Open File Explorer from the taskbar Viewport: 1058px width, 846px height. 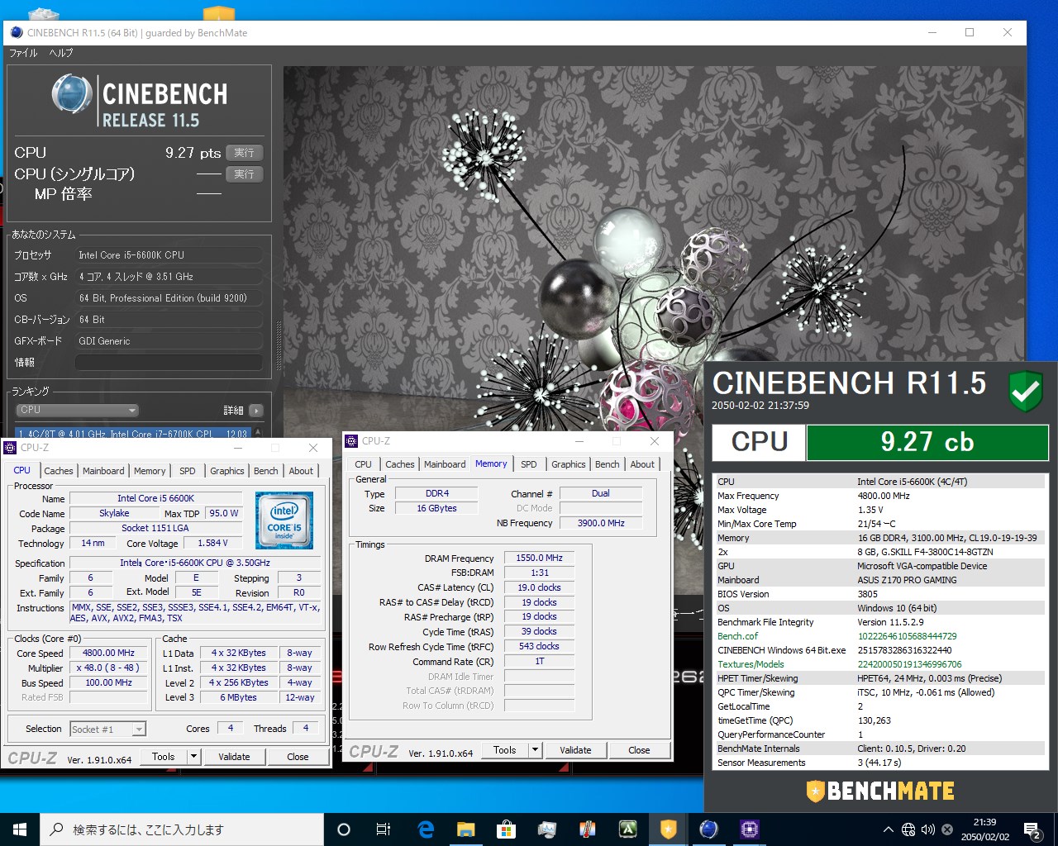[465, 829]
